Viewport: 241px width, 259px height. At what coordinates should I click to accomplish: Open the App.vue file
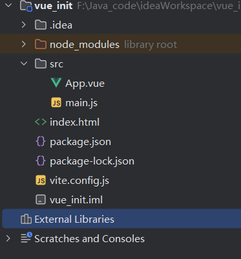coord(85,84)
